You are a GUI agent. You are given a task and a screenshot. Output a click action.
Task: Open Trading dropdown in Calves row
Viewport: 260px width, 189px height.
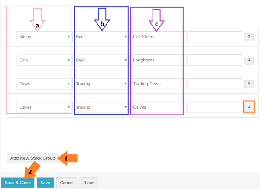[101, 107]
